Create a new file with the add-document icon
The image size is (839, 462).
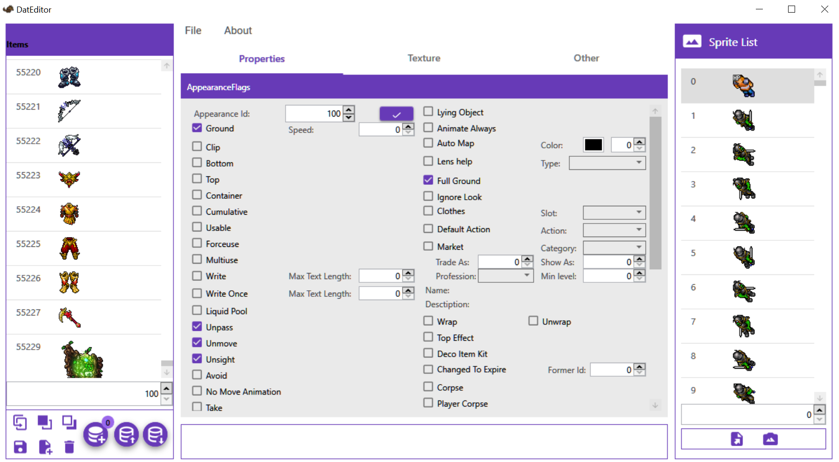pos(45,447)
